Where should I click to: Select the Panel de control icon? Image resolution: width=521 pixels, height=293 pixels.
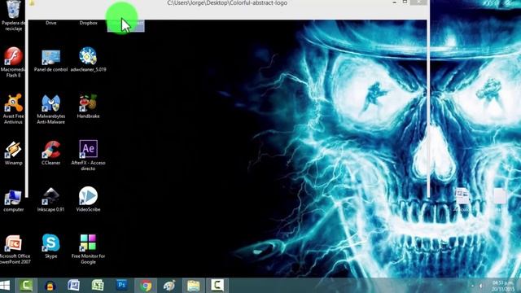pos(50,59)
